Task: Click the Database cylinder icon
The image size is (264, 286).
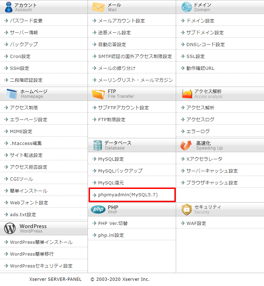Action: coord(97,145)
